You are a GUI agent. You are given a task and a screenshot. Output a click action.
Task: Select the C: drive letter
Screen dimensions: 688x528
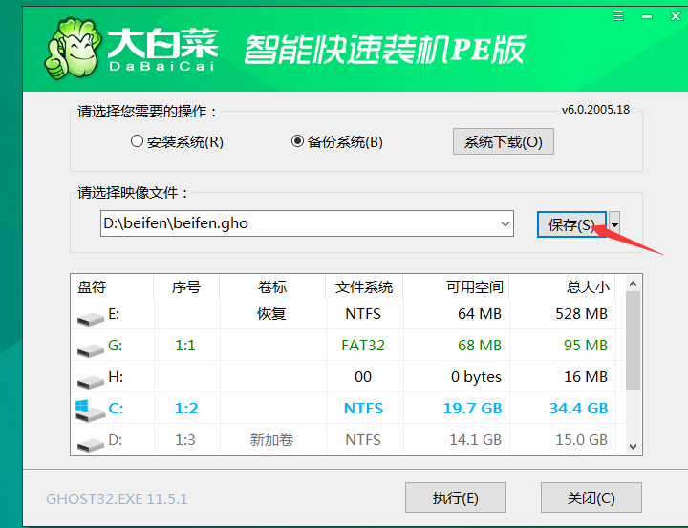click(x=117, y=409)
